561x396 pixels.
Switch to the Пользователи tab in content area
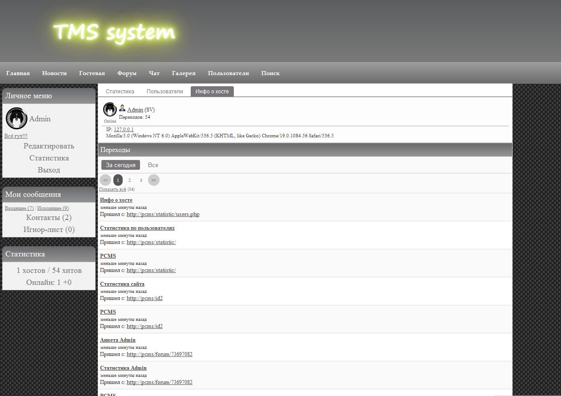tap(165, 92)
